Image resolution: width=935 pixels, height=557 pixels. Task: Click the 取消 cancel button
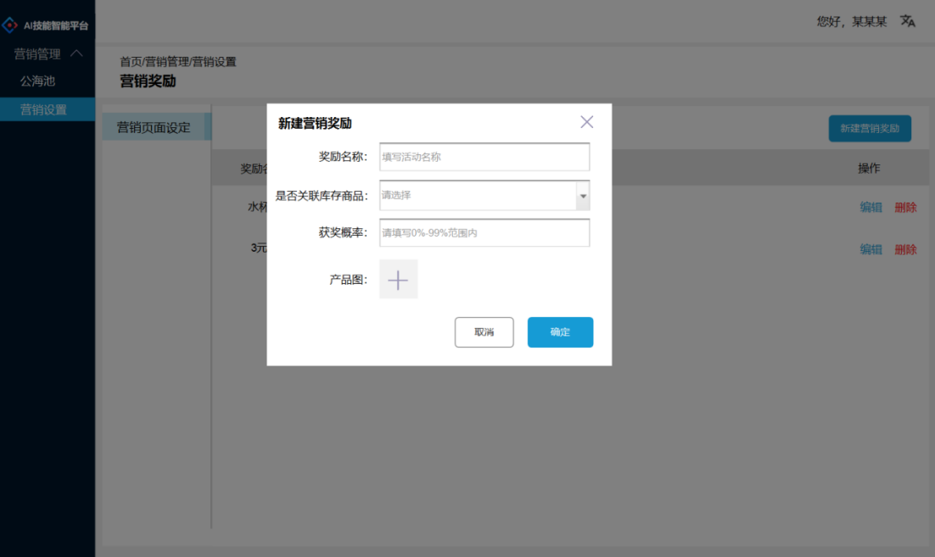484,331
